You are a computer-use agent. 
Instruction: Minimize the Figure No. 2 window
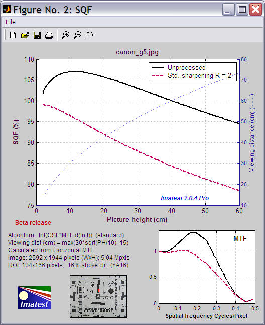point(228,10)
